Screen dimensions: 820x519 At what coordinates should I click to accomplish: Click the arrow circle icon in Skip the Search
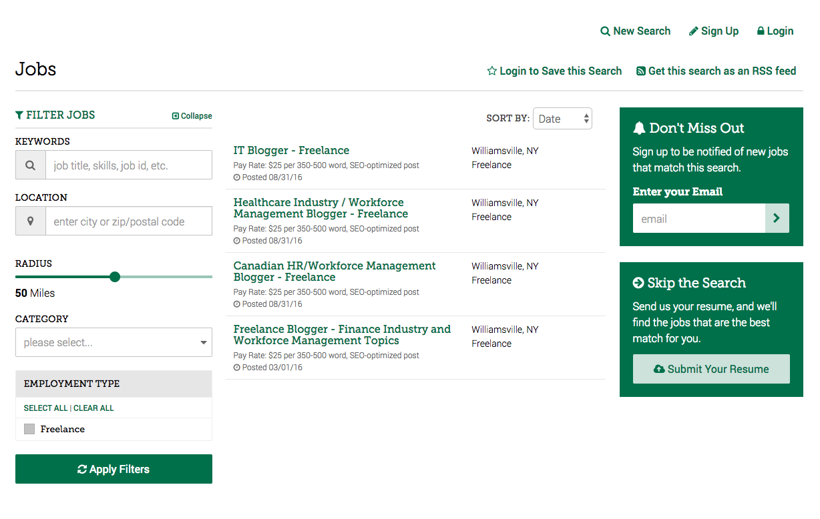638,283
